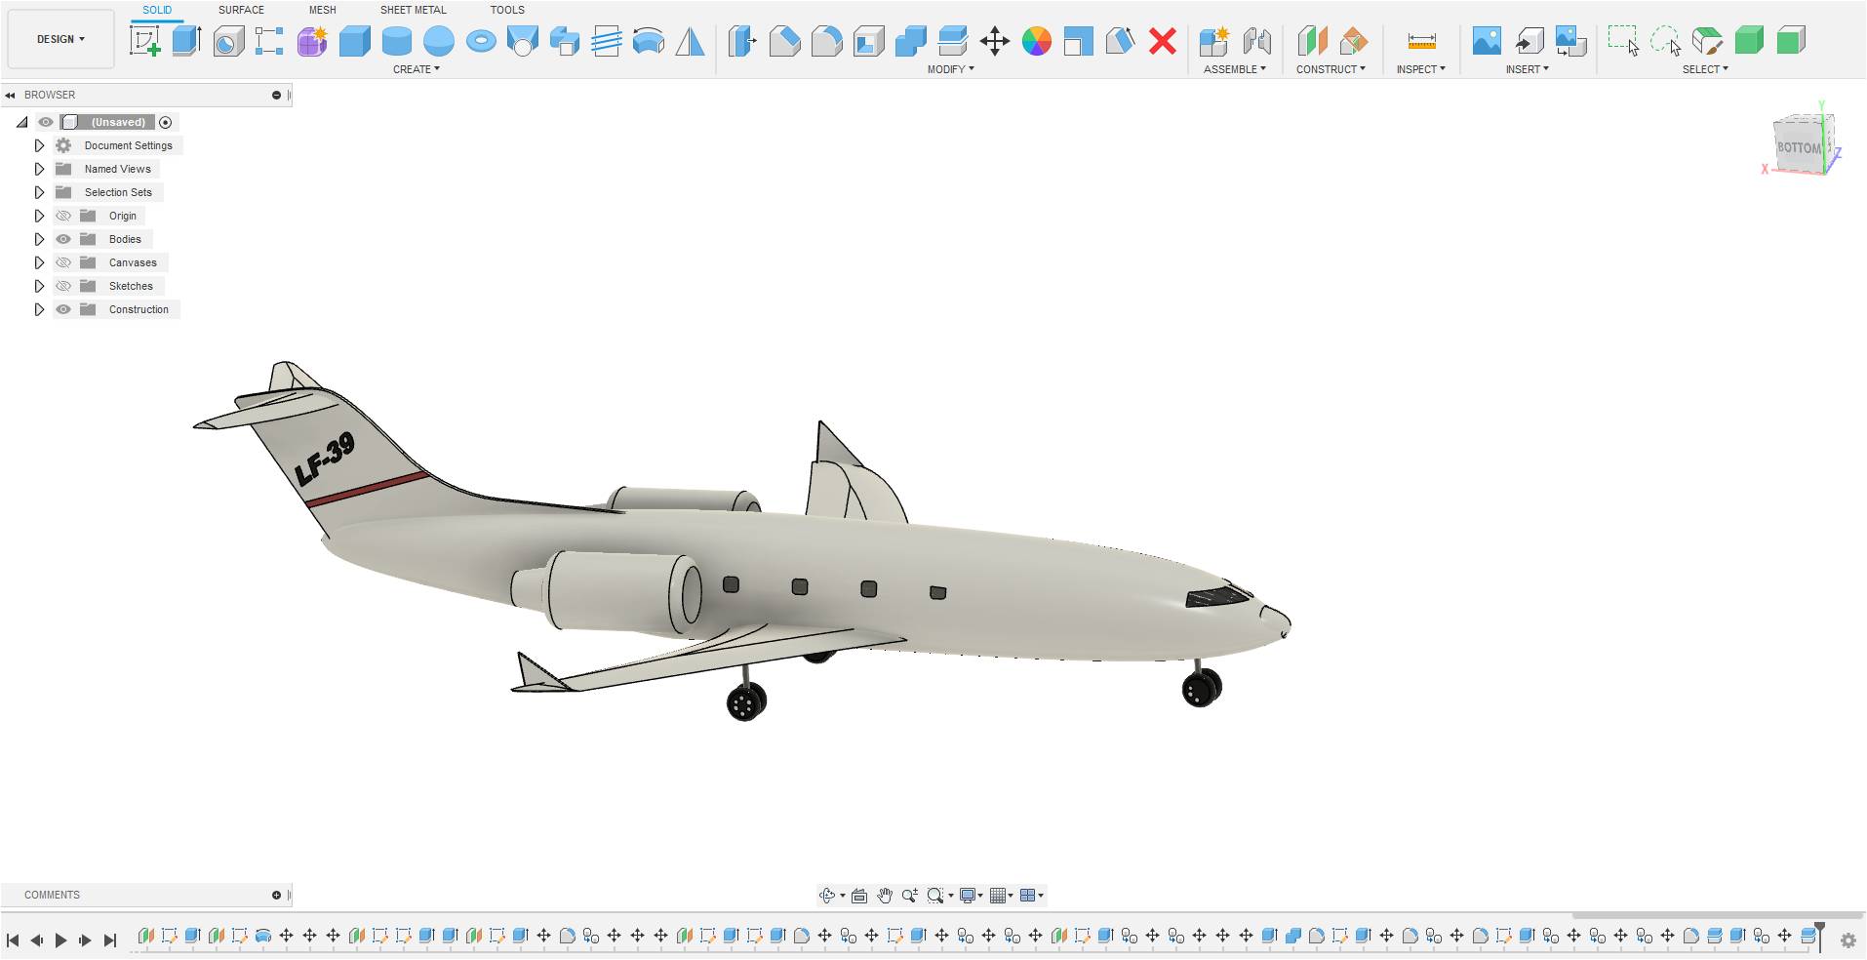Image resolution: width=1867 pixels, height=960 pixels.
Task: Switch to the MESH tab
Action: point(322,10)
